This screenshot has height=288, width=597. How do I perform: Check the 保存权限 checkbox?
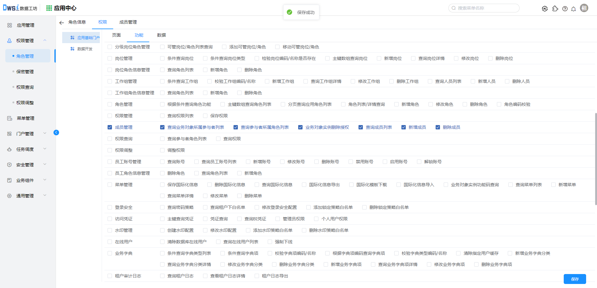(x=205, y=116)
